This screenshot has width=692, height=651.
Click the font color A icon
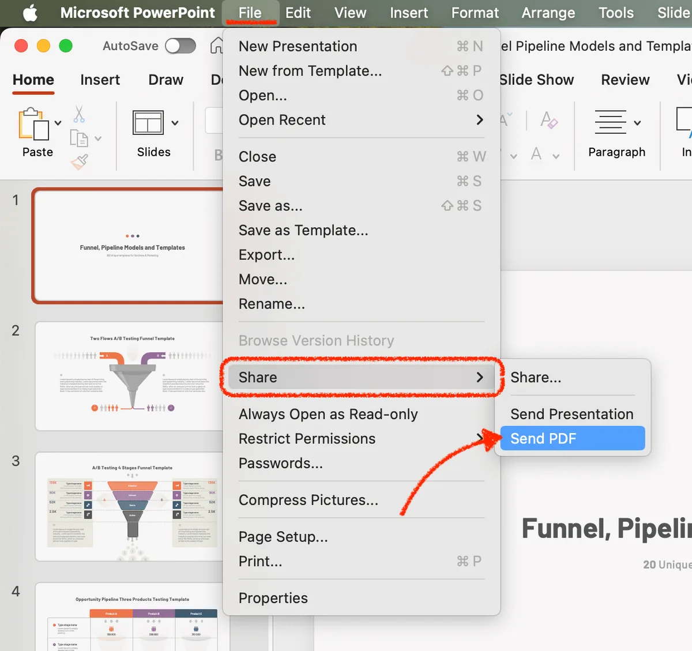point(536,154)
